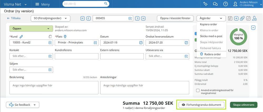Open the Visma Net product dropdown
The image size is (263, 112).
[x=16, y=4]
